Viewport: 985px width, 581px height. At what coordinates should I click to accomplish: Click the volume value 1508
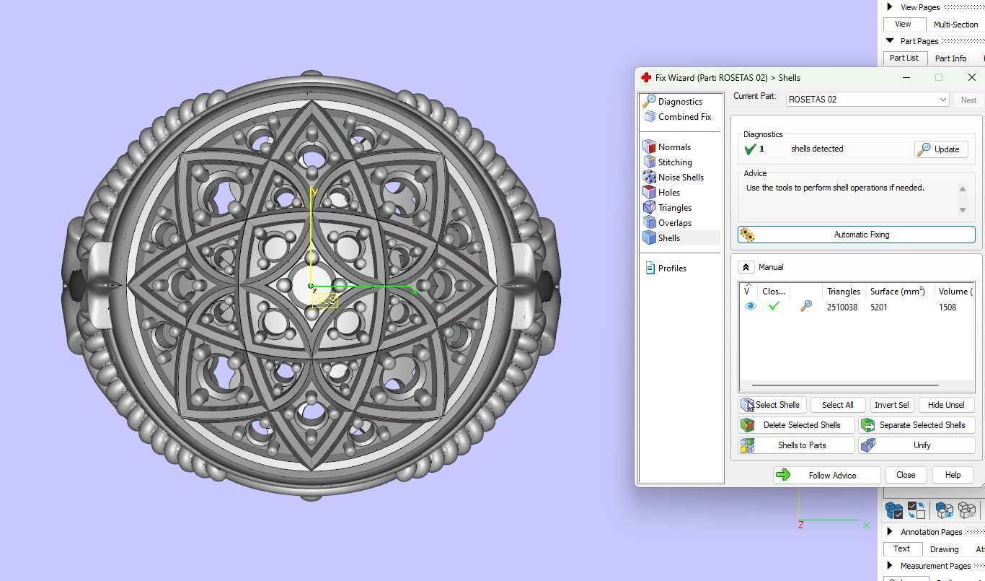tap(947, 307)
